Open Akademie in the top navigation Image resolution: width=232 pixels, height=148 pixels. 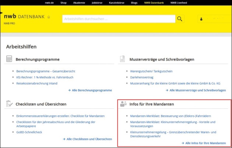click(x=79, y=3)
